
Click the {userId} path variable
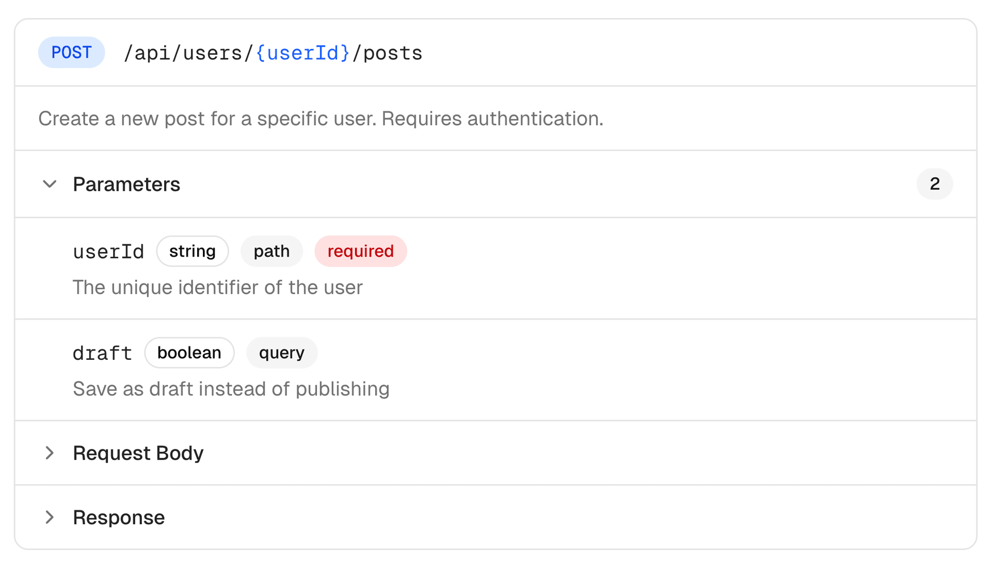(303, 53)
